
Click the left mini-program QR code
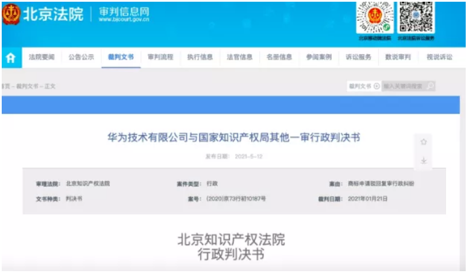click(x=375, y=17)
